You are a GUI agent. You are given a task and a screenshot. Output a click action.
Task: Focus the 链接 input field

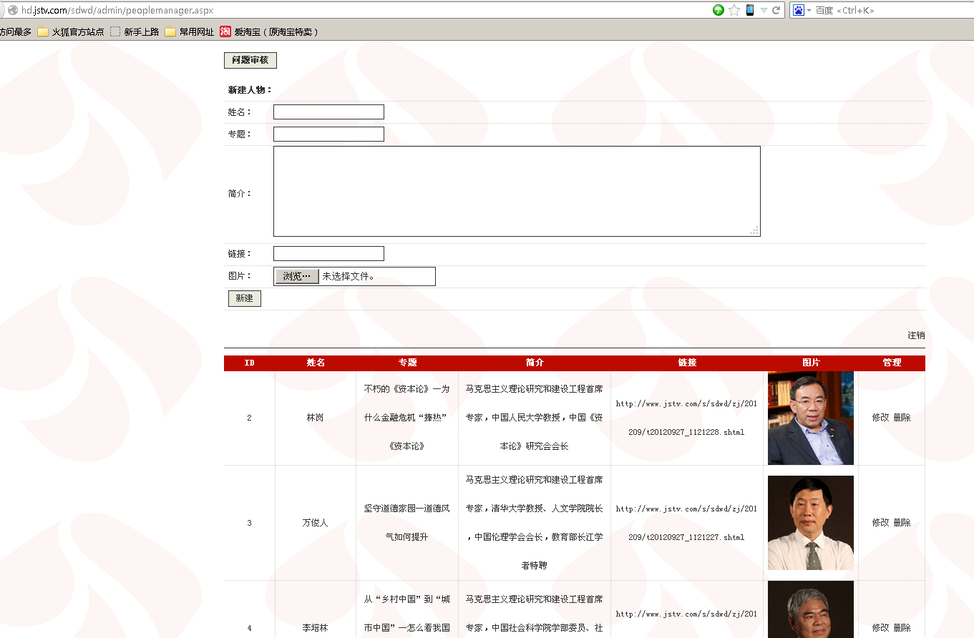point(328,253)
